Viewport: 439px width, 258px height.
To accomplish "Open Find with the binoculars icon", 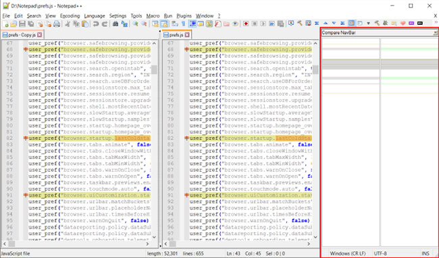I will coord(115,24).
